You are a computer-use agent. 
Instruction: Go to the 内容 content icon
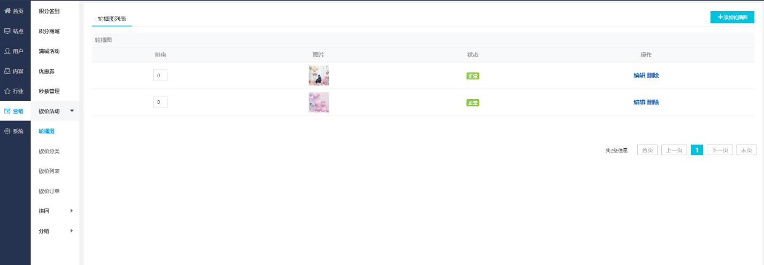[x=7, y=71]
